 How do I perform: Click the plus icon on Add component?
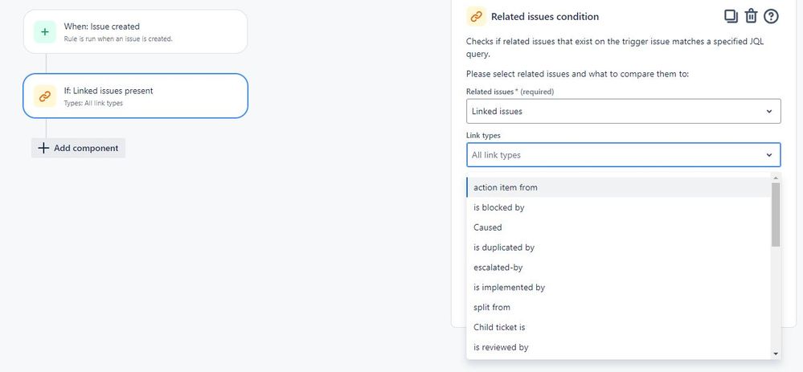pyautogui.click(x=44, y=148)
